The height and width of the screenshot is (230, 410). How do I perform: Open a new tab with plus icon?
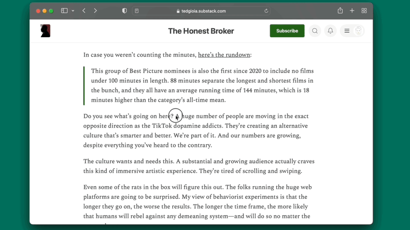(x=352, y=11)
